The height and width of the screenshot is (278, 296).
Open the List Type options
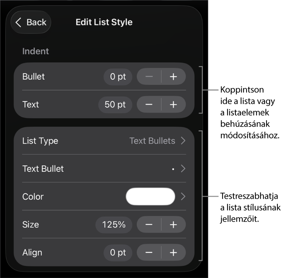click(183, 141)
